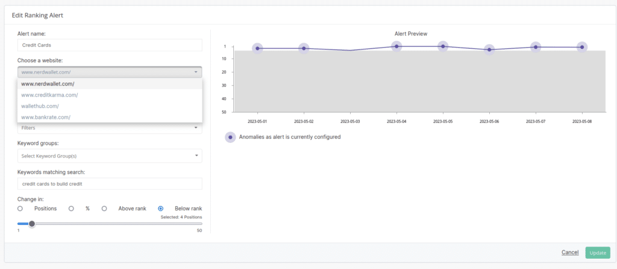Click the 2023-05-05 anomaly marker
Screen dimensions: 617x269
coord(443,46)
